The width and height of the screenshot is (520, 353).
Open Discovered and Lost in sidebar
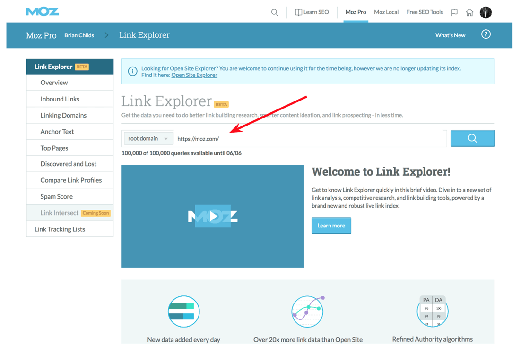click(x=69, y=164)
